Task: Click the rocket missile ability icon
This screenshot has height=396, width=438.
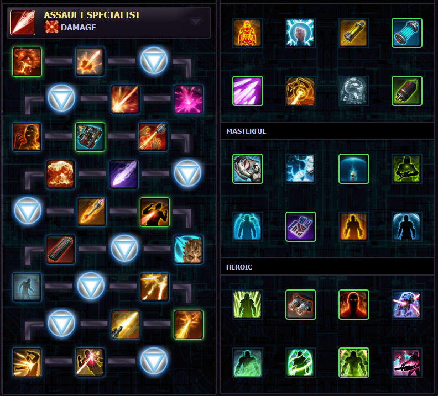Action: pos(92,212)
